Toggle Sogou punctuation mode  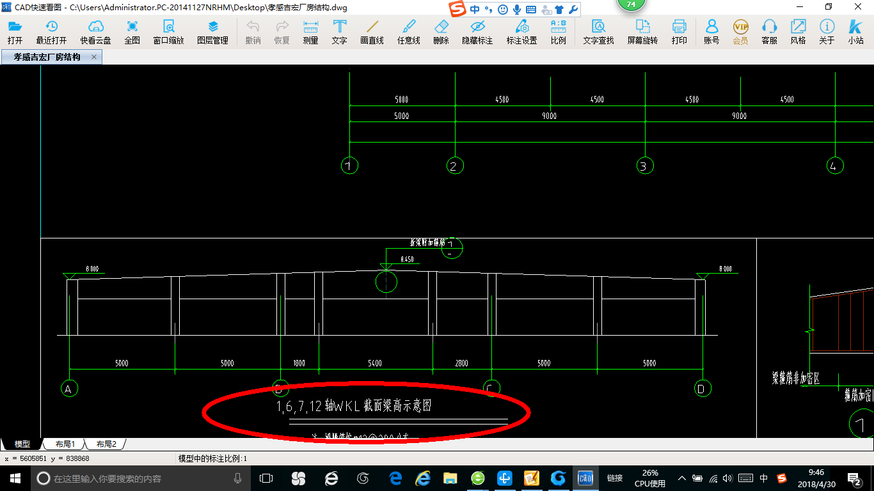(488, 10)
